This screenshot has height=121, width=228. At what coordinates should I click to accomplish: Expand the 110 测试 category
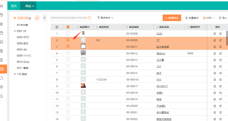pos(15,74)
